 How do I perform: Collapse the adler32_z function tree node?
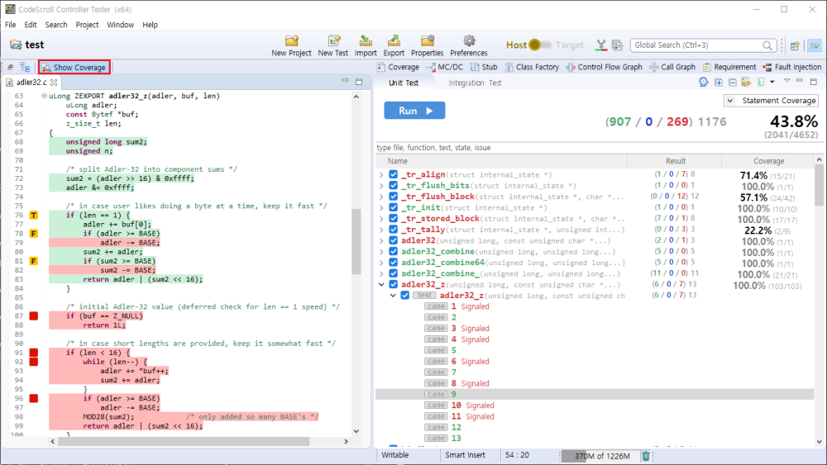[381, 285]
